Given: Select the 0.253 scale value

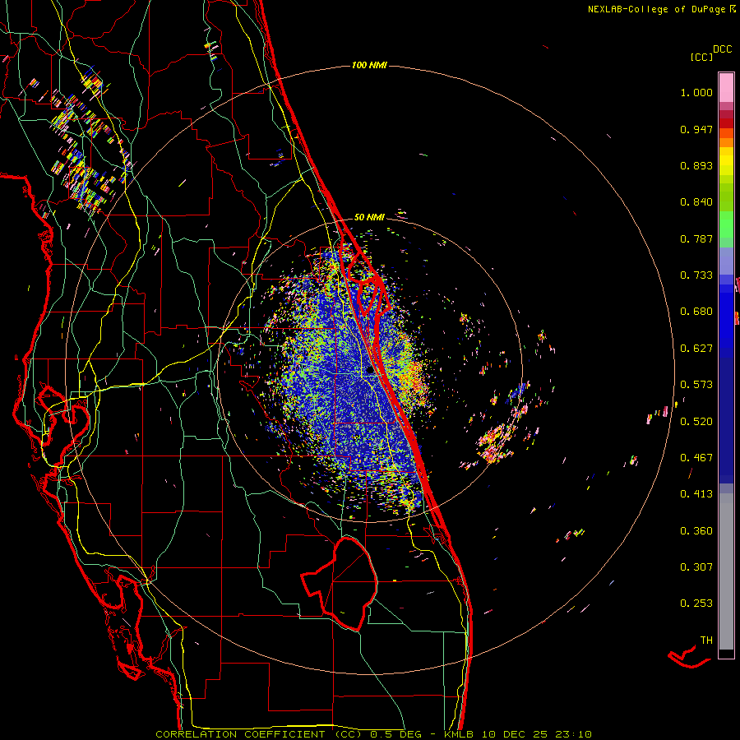Looking at the screenshot, I should [696, 604].
